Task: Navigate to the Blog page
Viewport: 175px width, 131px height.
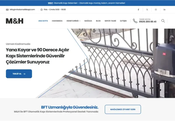Action: (x=98, y=21)
